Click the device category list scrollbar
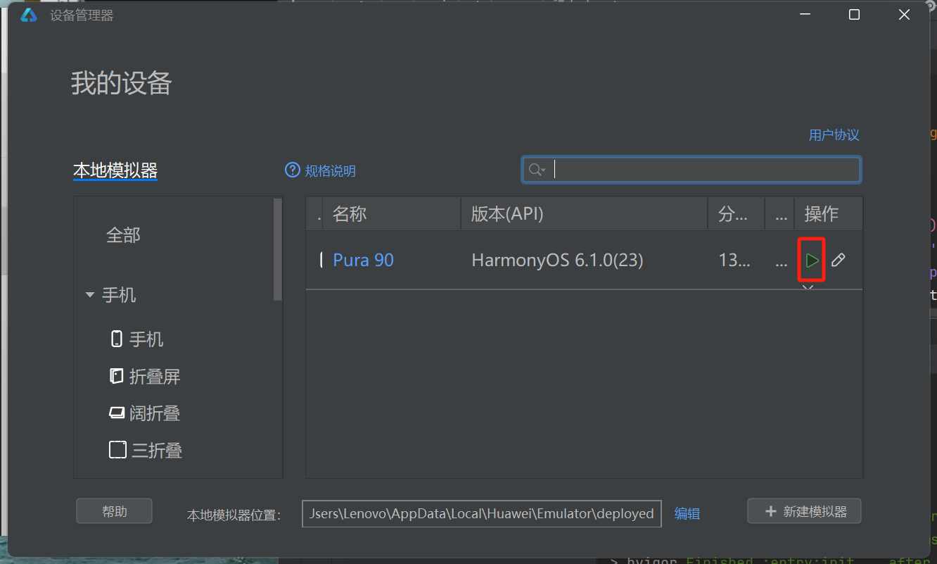Image resolution: width=937 pixels, height=564 pixels. click(x=277, y=249)
